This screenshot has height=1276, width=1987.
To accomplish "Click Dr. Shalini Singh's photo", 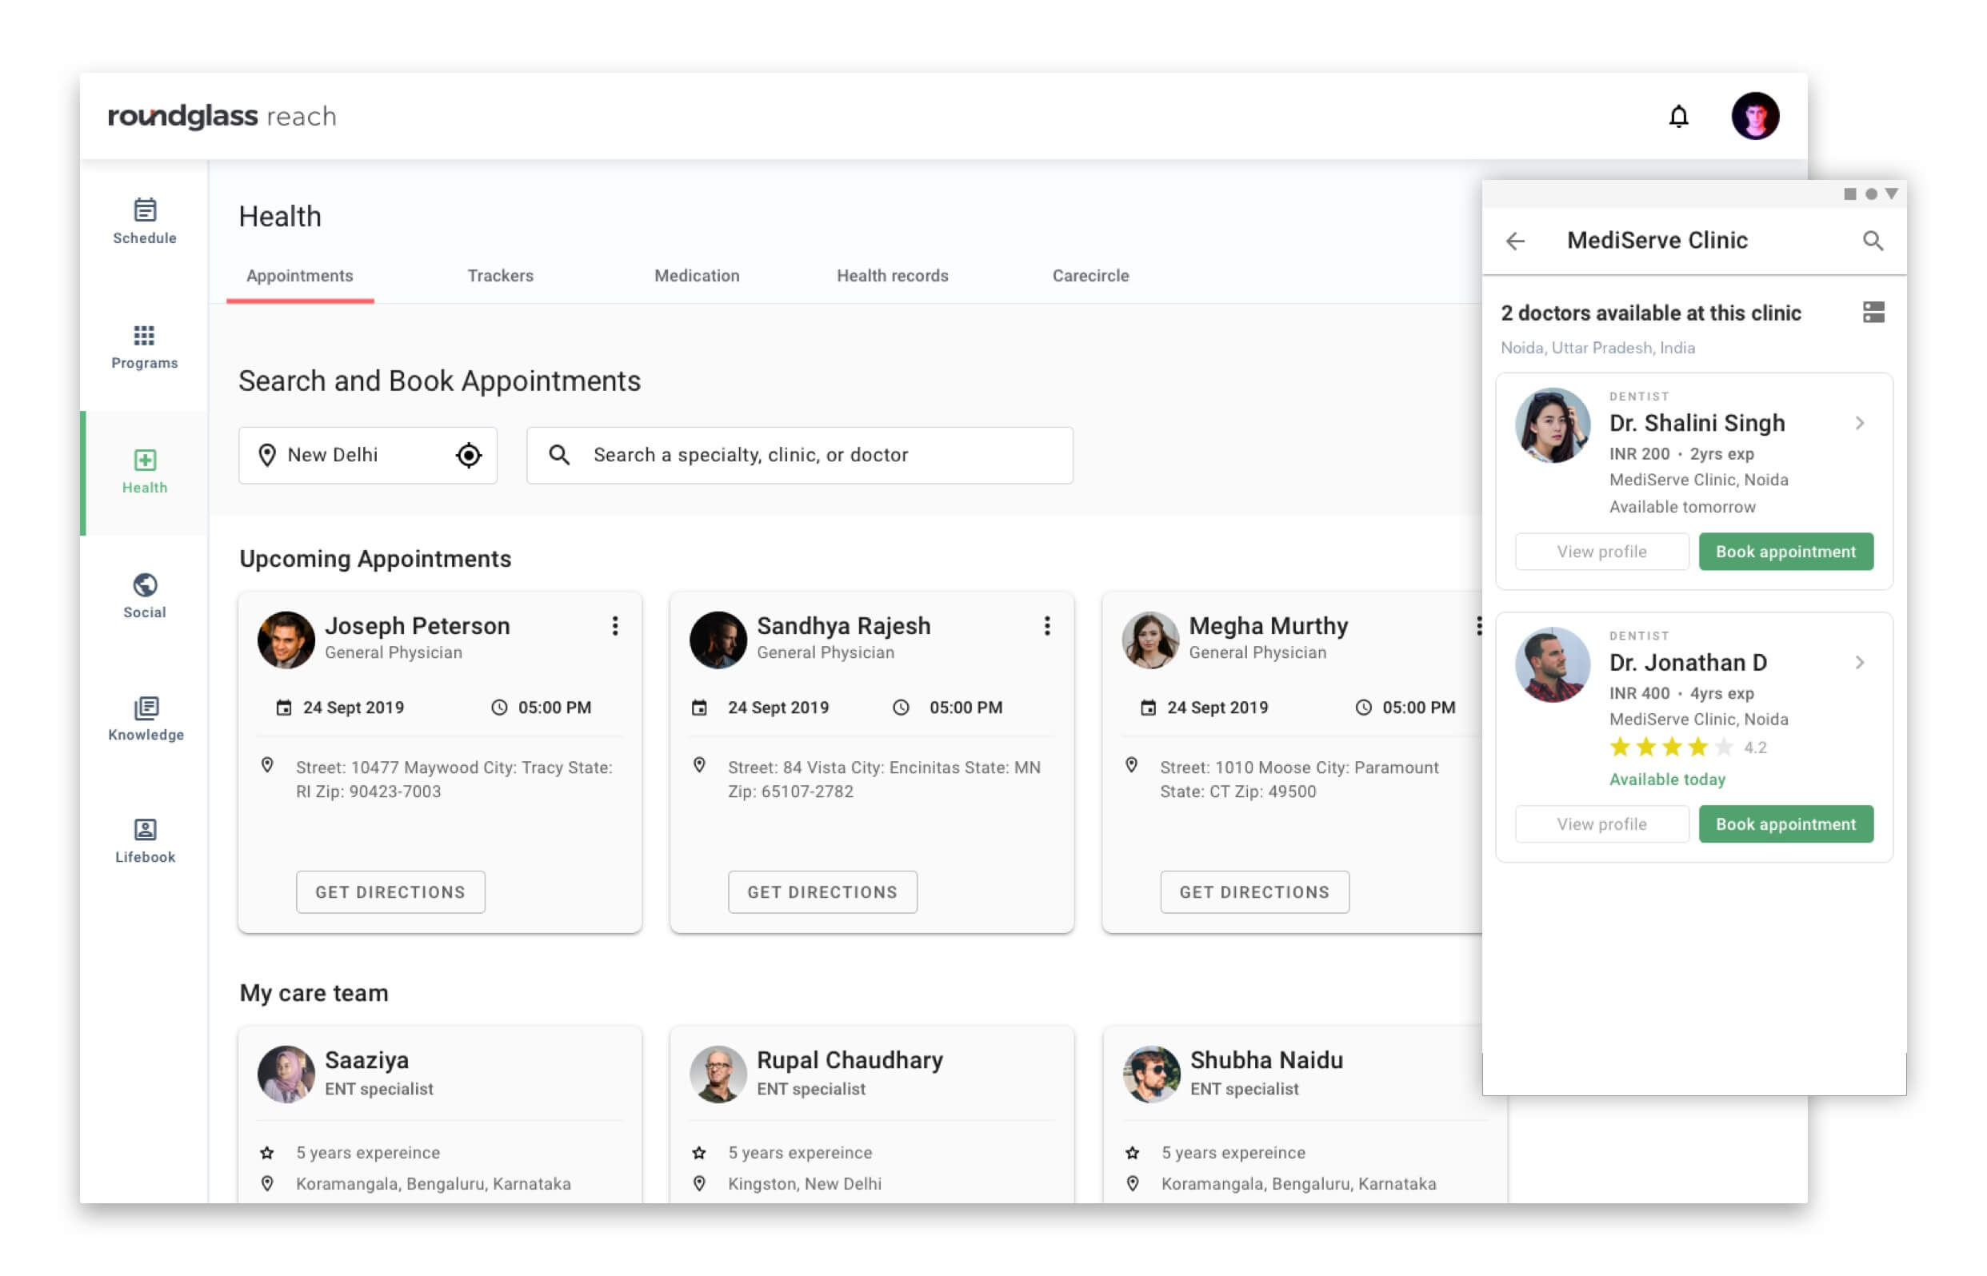I will point(1553,425).
